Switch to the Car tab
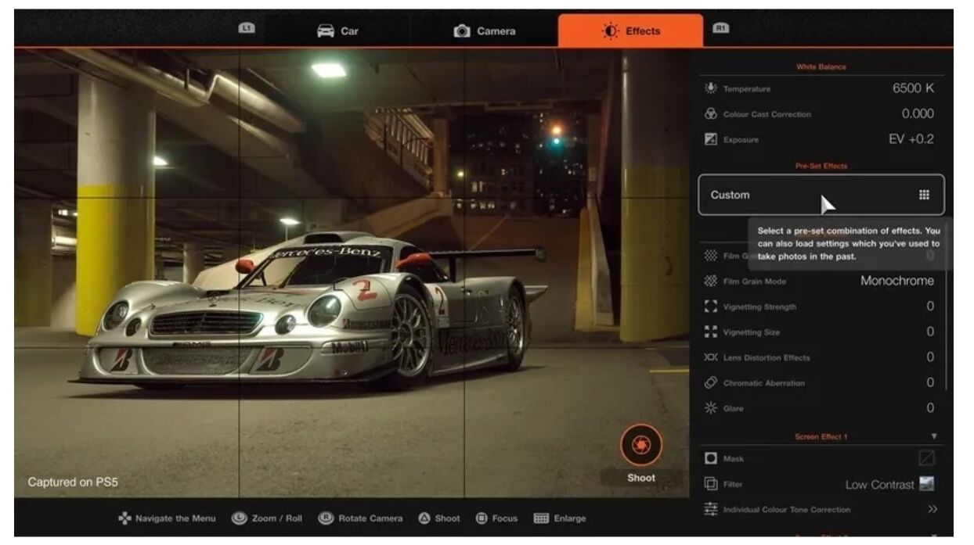974x545 pixels. [x=337, y=31]
